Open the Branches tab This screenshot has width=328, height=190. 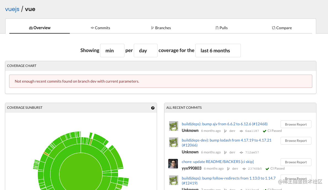point(161,28)
